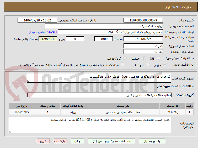Click the توضیحات خریدار text area

89,125
